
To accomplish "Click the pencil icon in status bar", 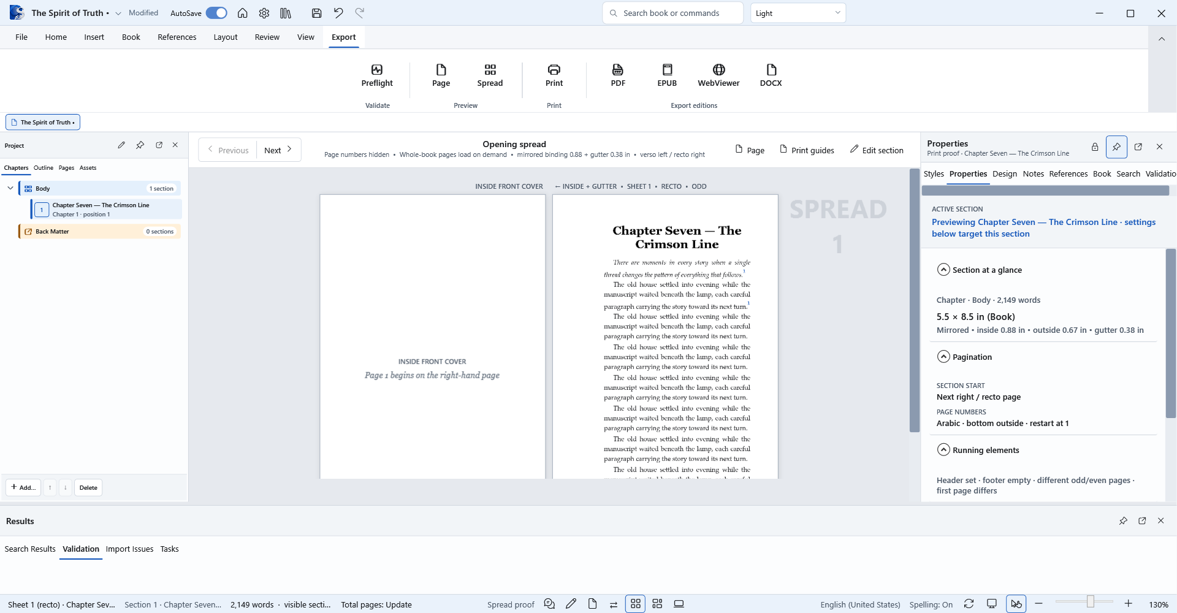I will [x=571, y=604].
